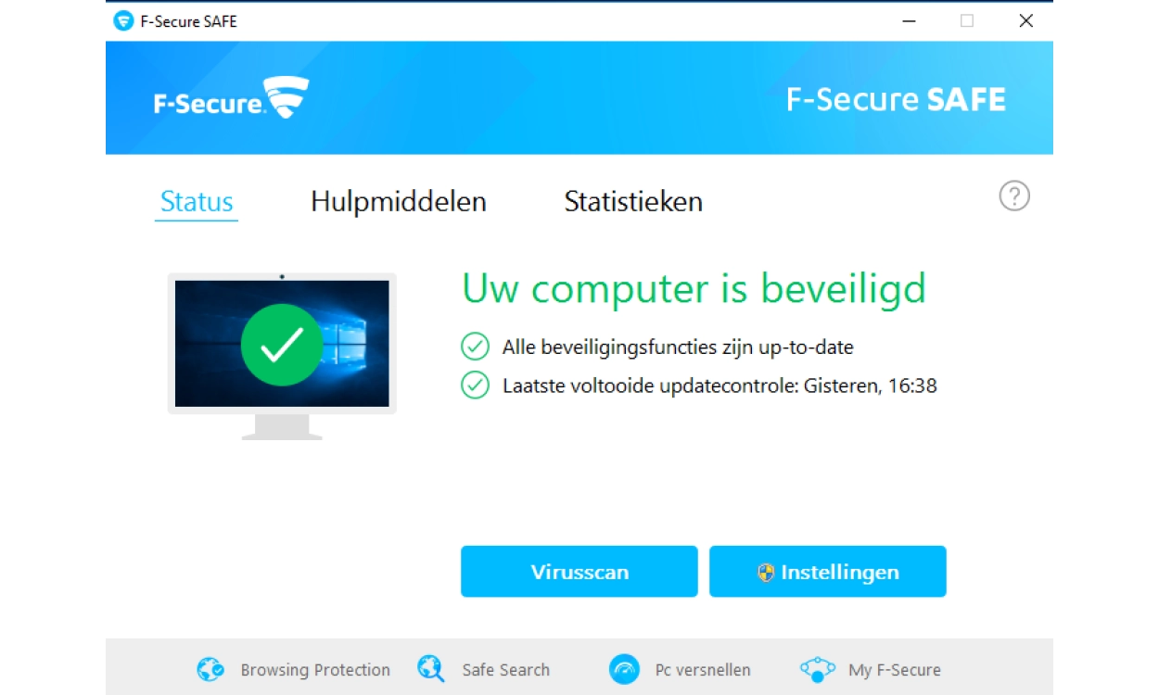
Task: Click the title bar F-Secure shield icon
Action: tap(123, 20)
